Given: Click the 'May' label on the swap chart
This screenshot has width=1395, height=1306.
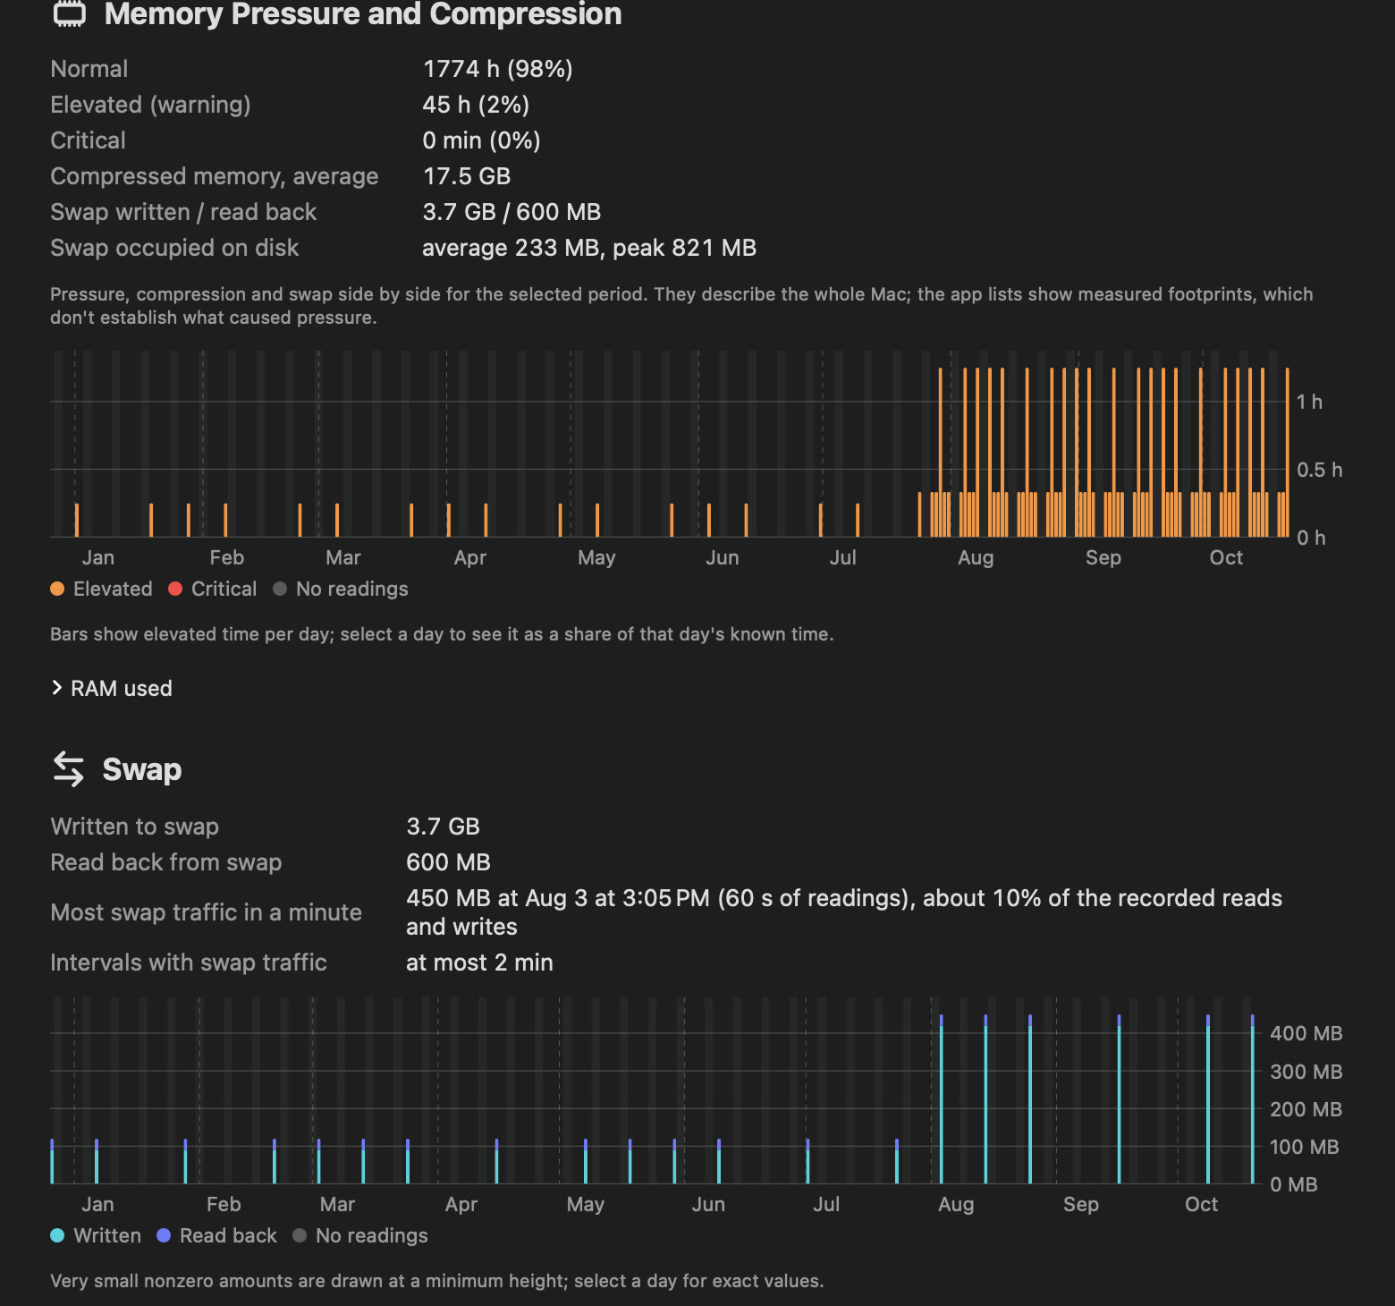Looking at the screenshot, I should [586, 1204].
